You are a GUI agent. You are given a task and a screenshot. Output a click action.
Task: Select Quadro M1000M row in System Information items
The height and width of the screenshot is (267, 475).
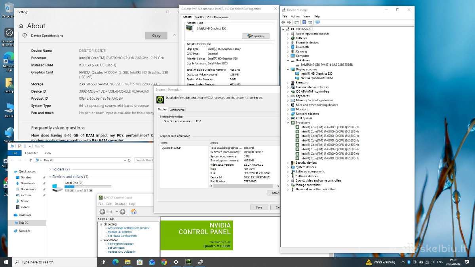point(171,148)
